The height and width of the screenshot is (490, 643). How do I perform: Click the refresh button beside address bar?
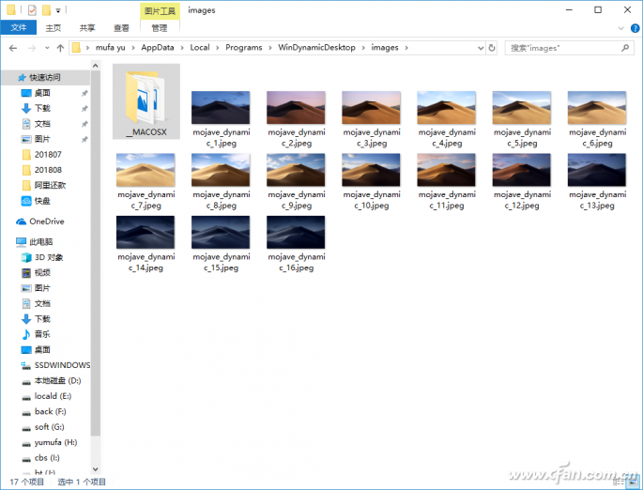click(x=493, y=47)
